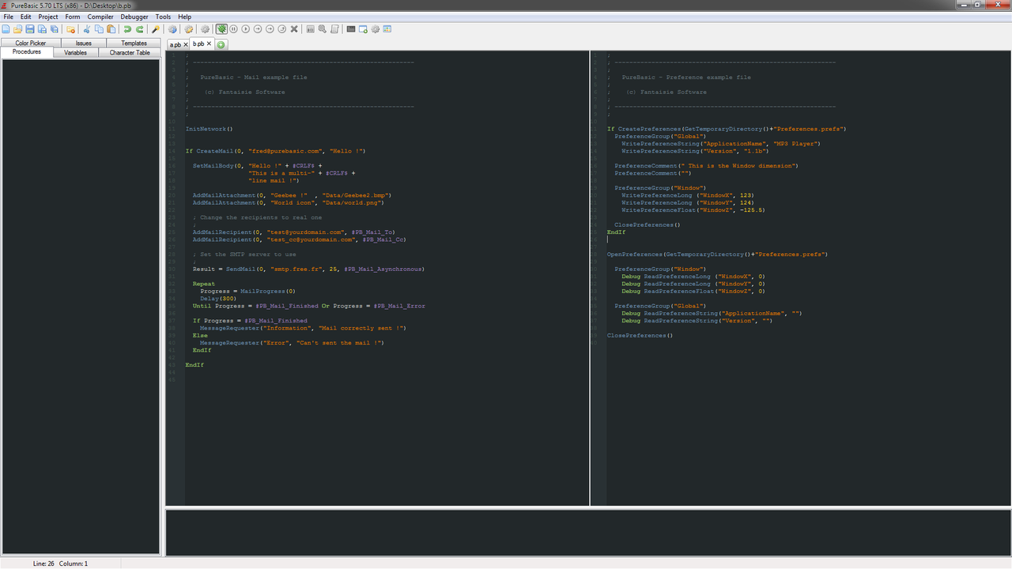Click the Step Out circular arrow icon
The width and height of the screenshot is (1012, 569).
point(282,29)
